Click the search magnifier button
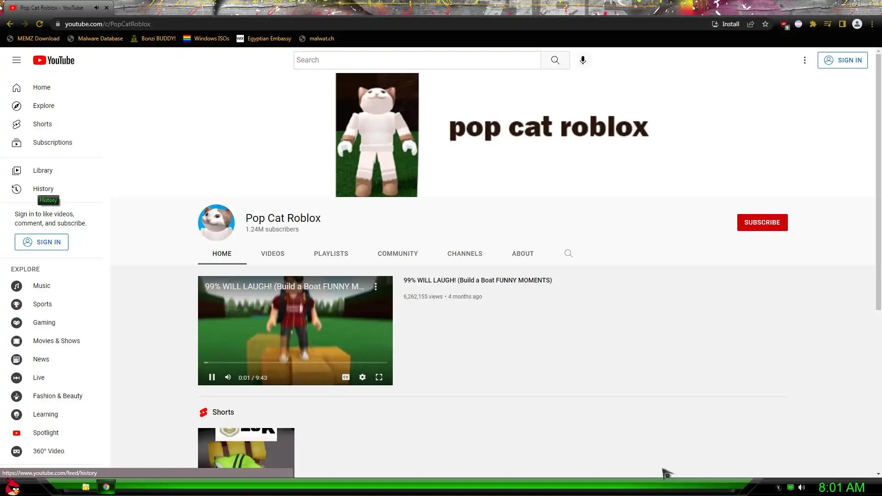The width and height of the screenshot is (882, 496). (x=555, y=60)
